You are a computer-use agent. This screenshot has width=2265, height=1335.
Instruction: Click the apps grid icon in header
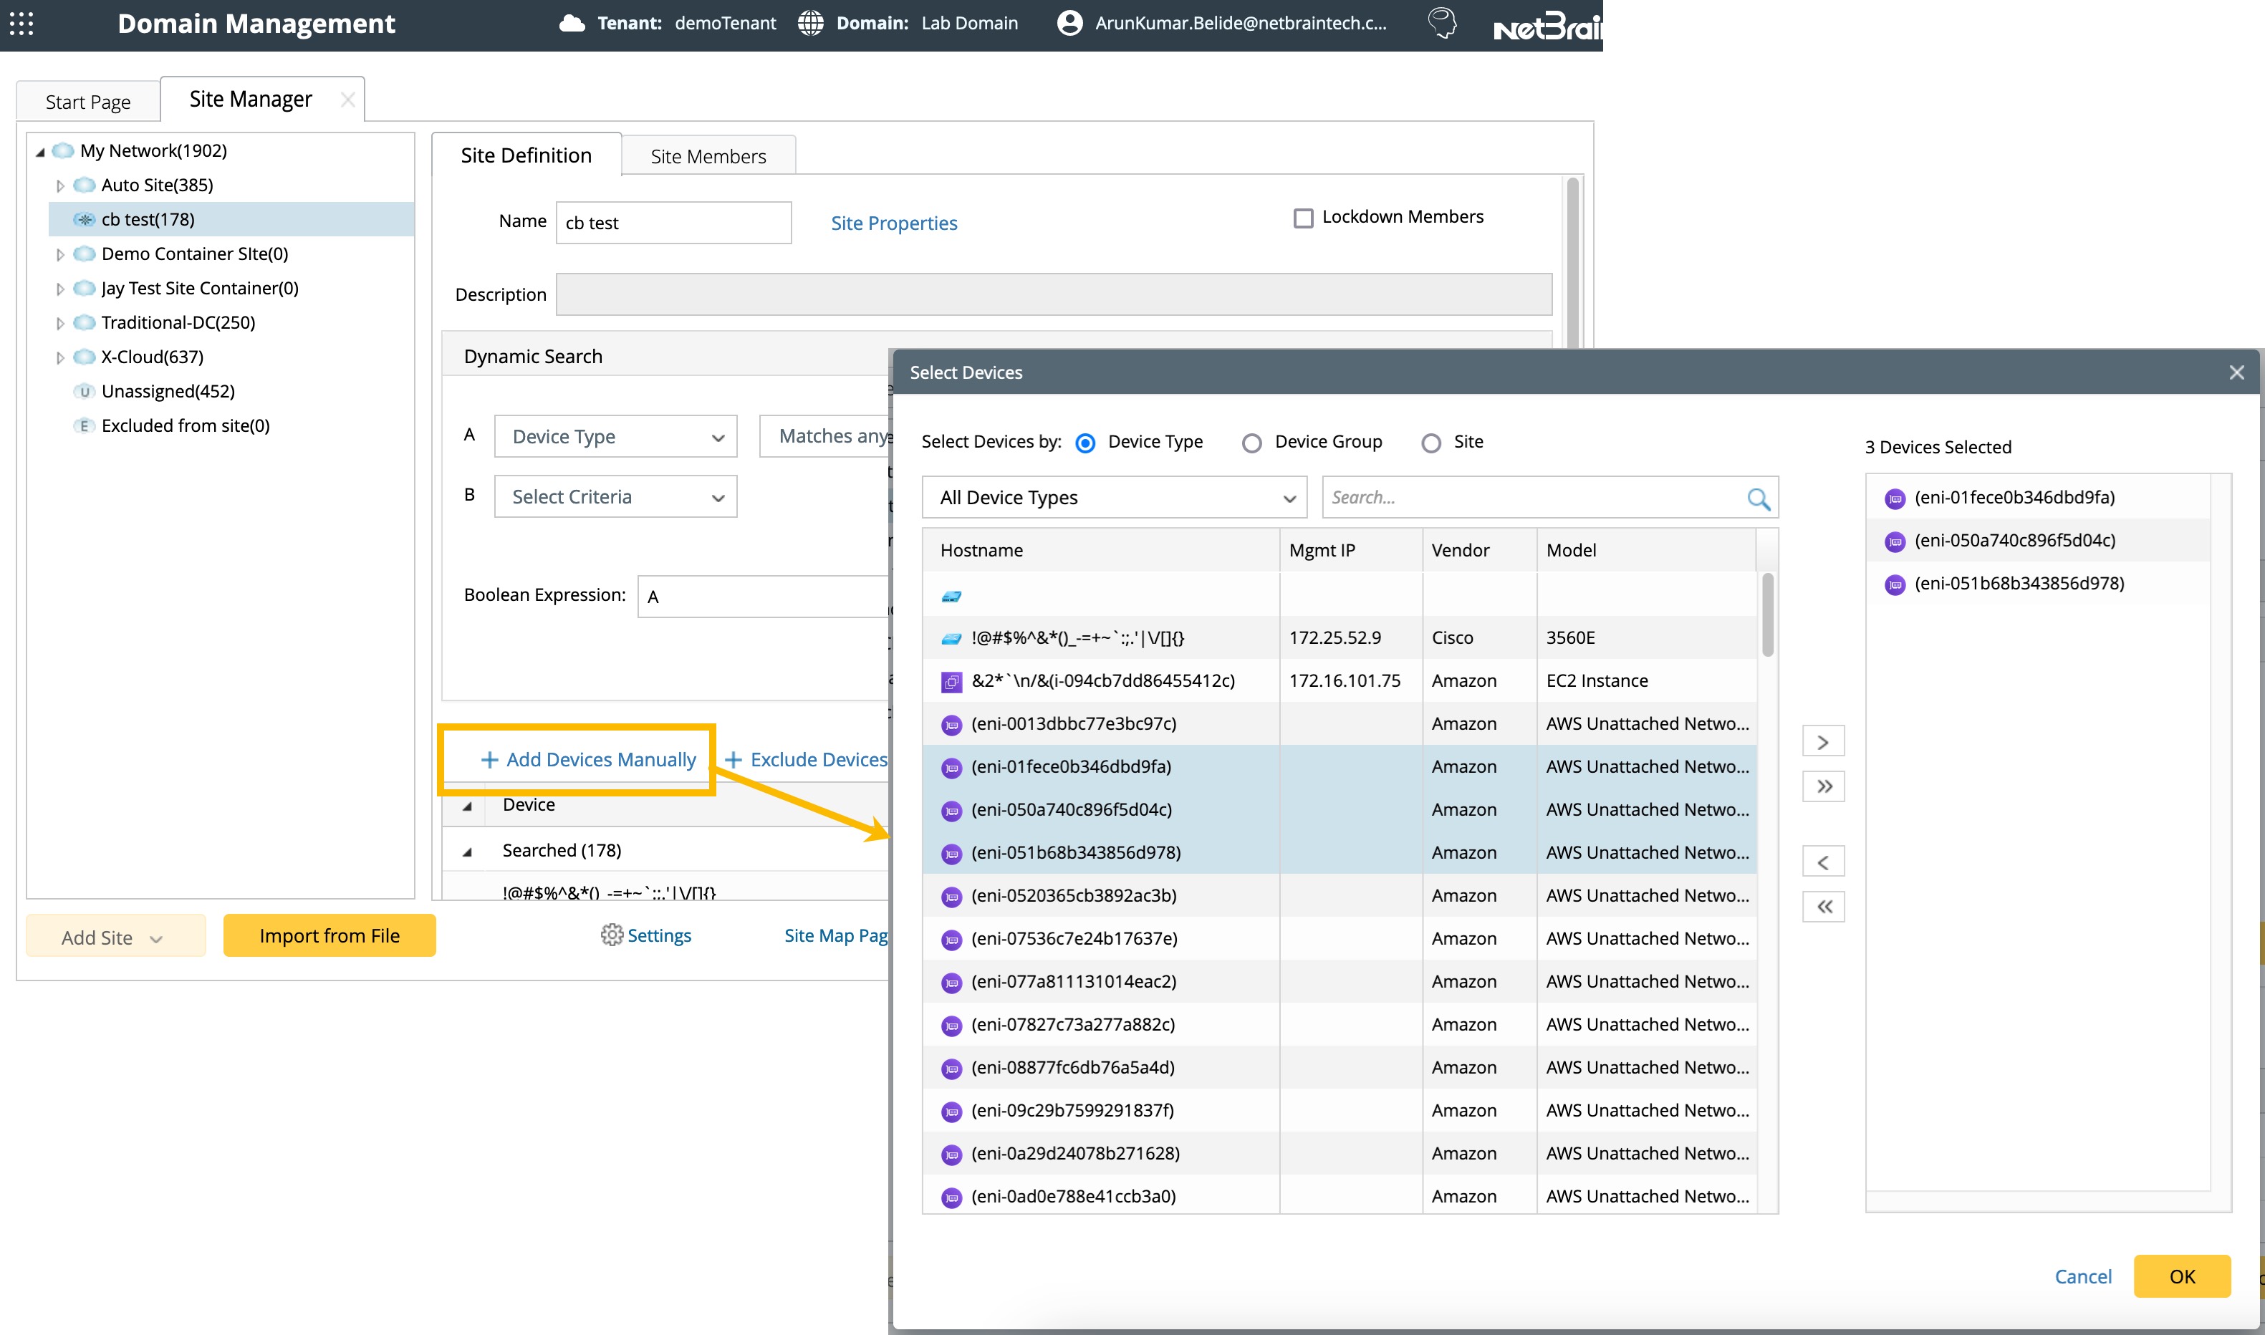(21, 24)
